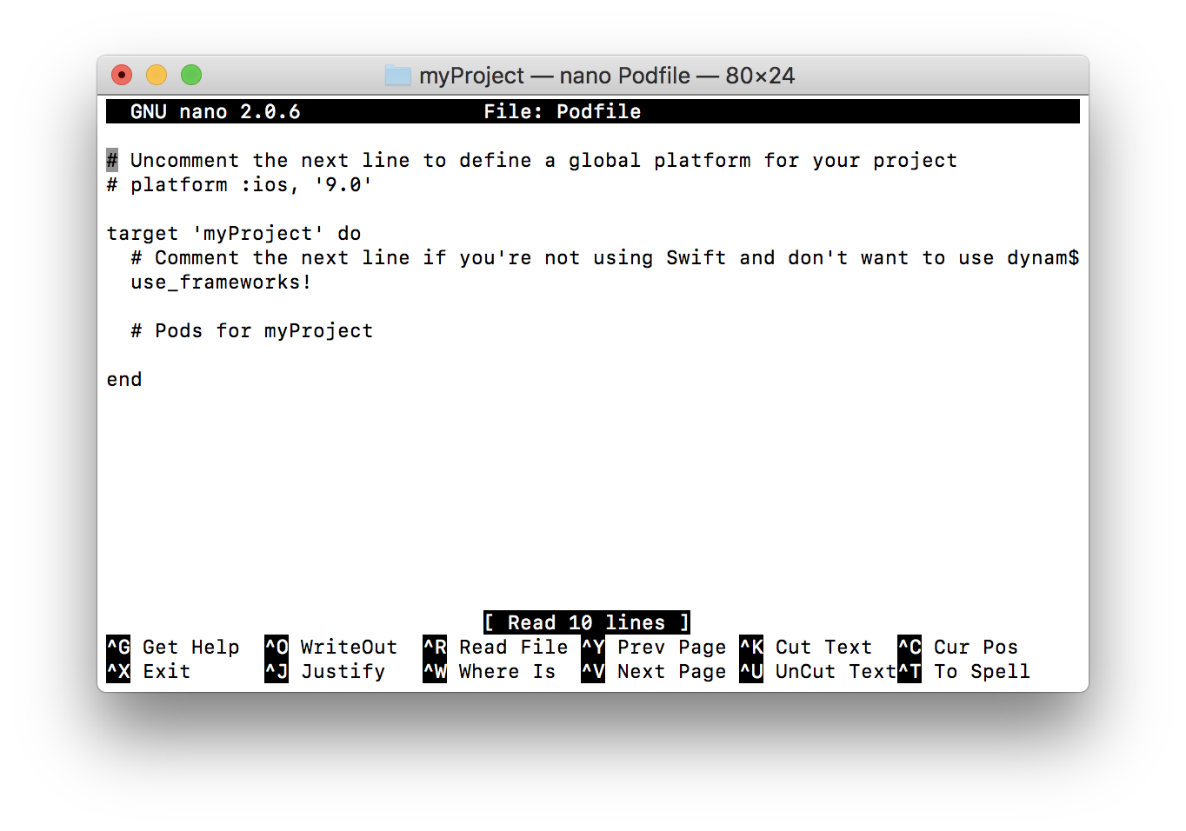This screenshot has width=1186, height=831.
Task: Click the ^K Cut Text shortcut
Action: click(806, 648)
